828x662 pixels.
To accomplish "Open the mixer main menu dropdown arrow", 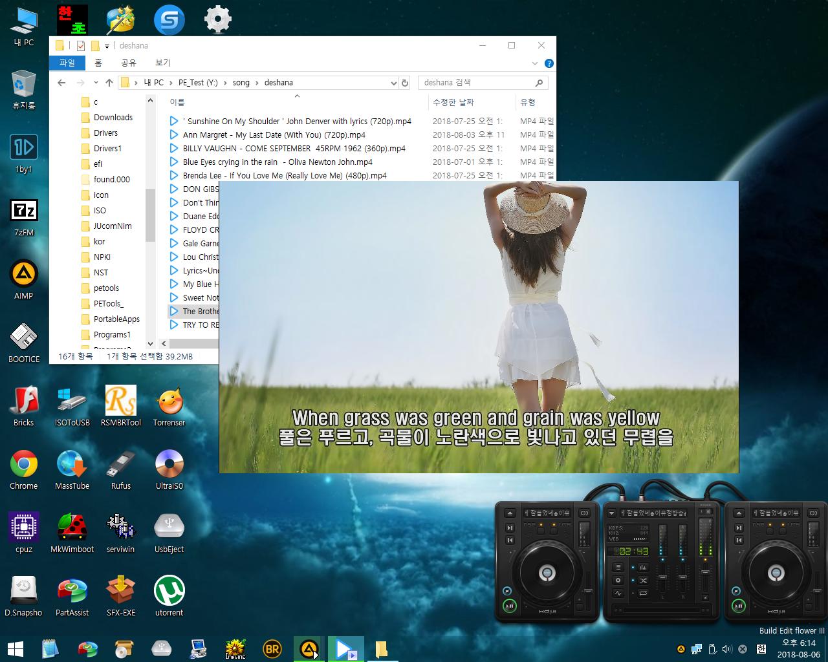I will point(612,513).
